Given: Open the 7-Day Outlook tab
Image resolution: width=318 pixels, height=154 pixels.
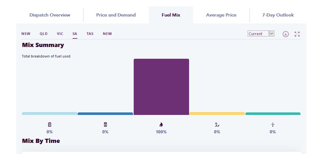Looking at the screenshot, I should coord(278,15).
